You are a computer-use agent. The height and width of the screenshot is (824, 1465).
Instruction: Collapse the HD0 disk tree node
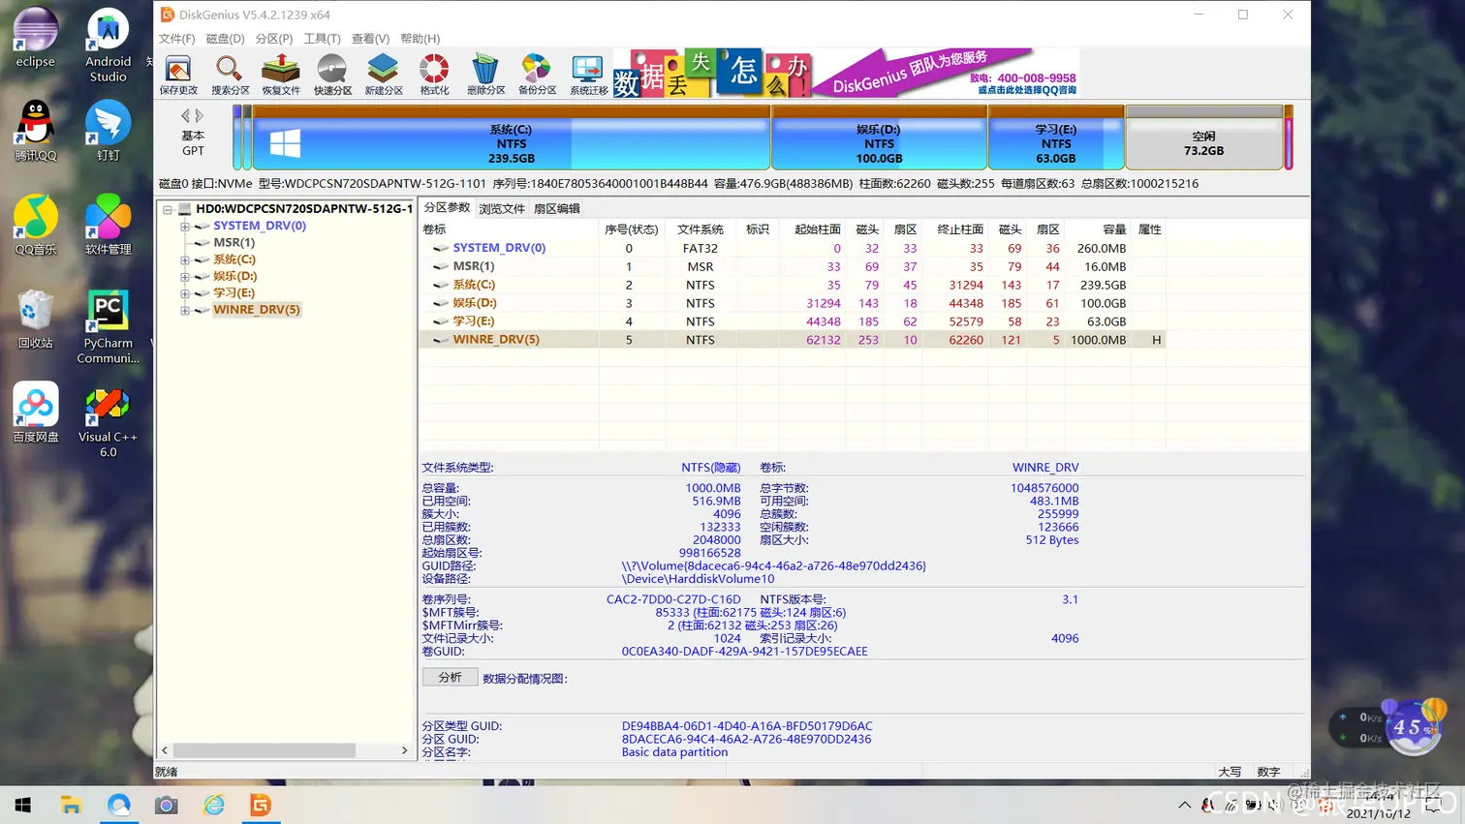(168, 209)
